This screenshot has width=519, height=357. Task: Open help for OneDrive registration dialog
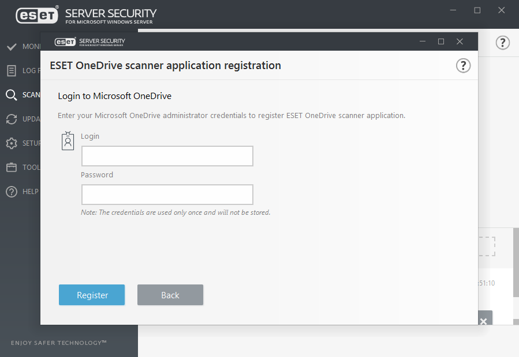pos(463,66)
